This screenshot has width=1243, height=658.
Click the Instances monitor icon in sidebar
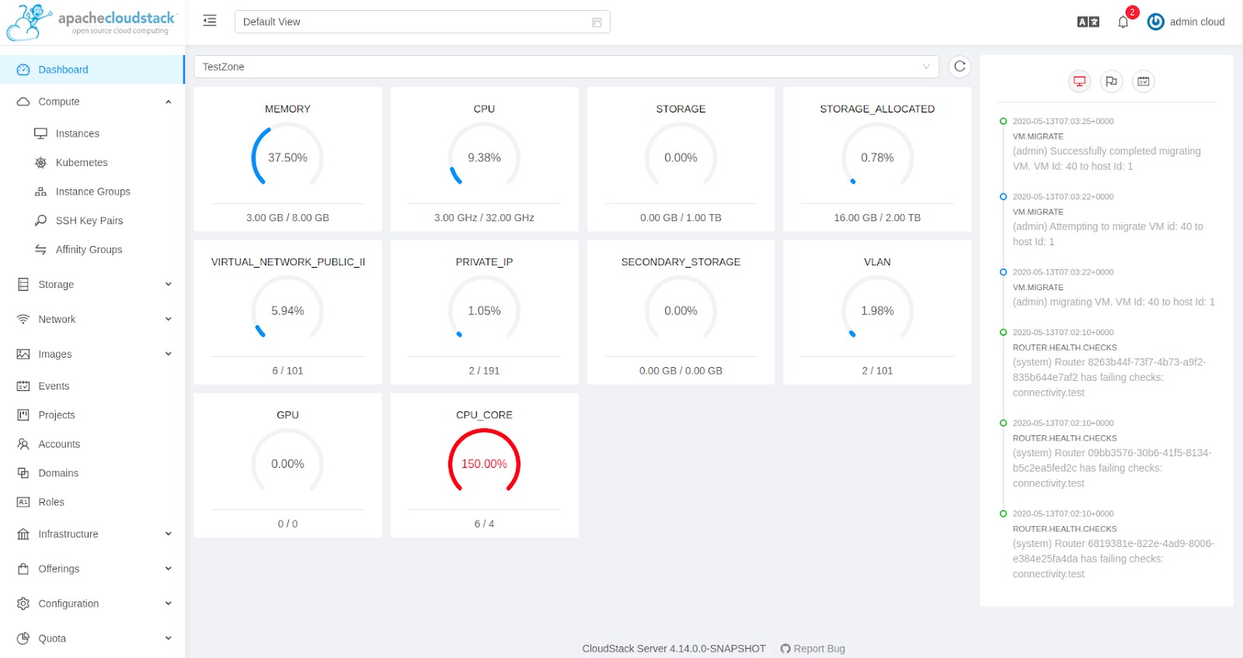(40, 133)
